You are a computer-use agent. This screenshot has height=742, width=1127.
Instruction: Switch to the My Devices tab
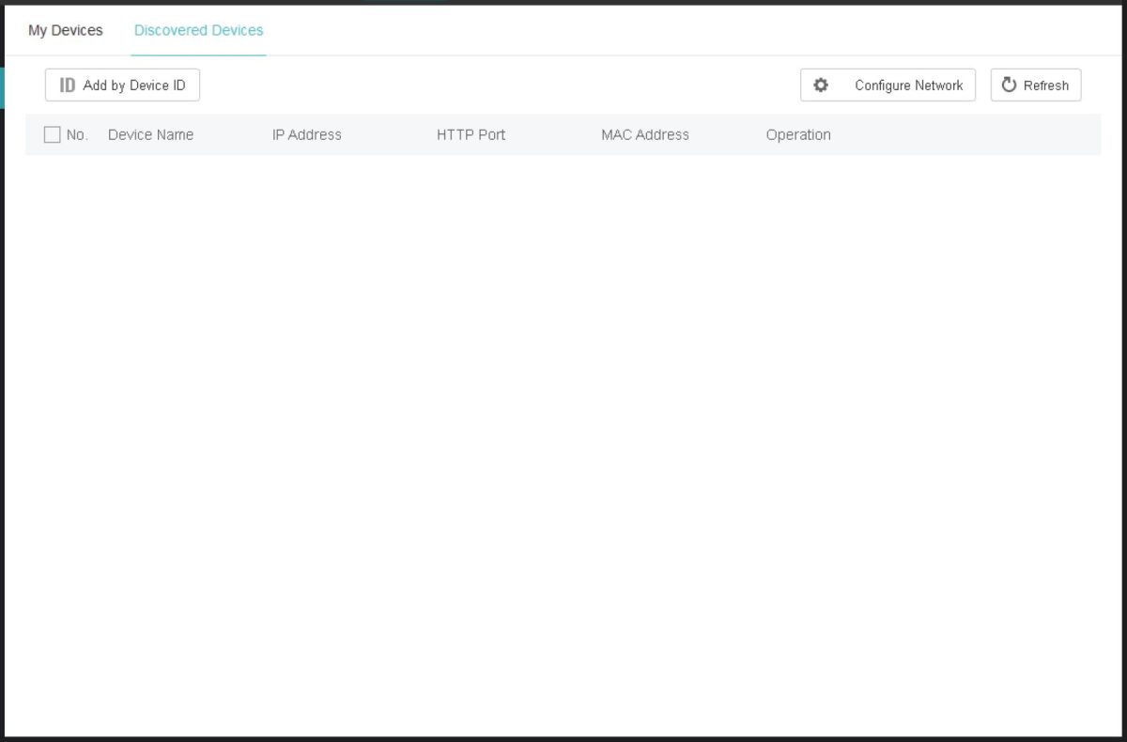pyautogui.click(x=65, y=30)
